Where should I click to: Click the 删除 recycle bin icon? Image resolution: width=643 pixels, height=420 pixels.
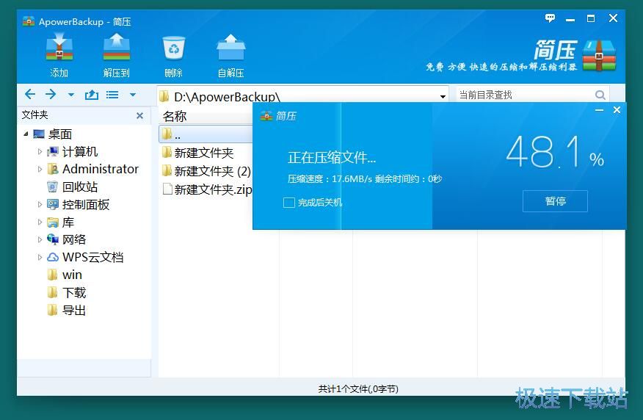[174, 48]
